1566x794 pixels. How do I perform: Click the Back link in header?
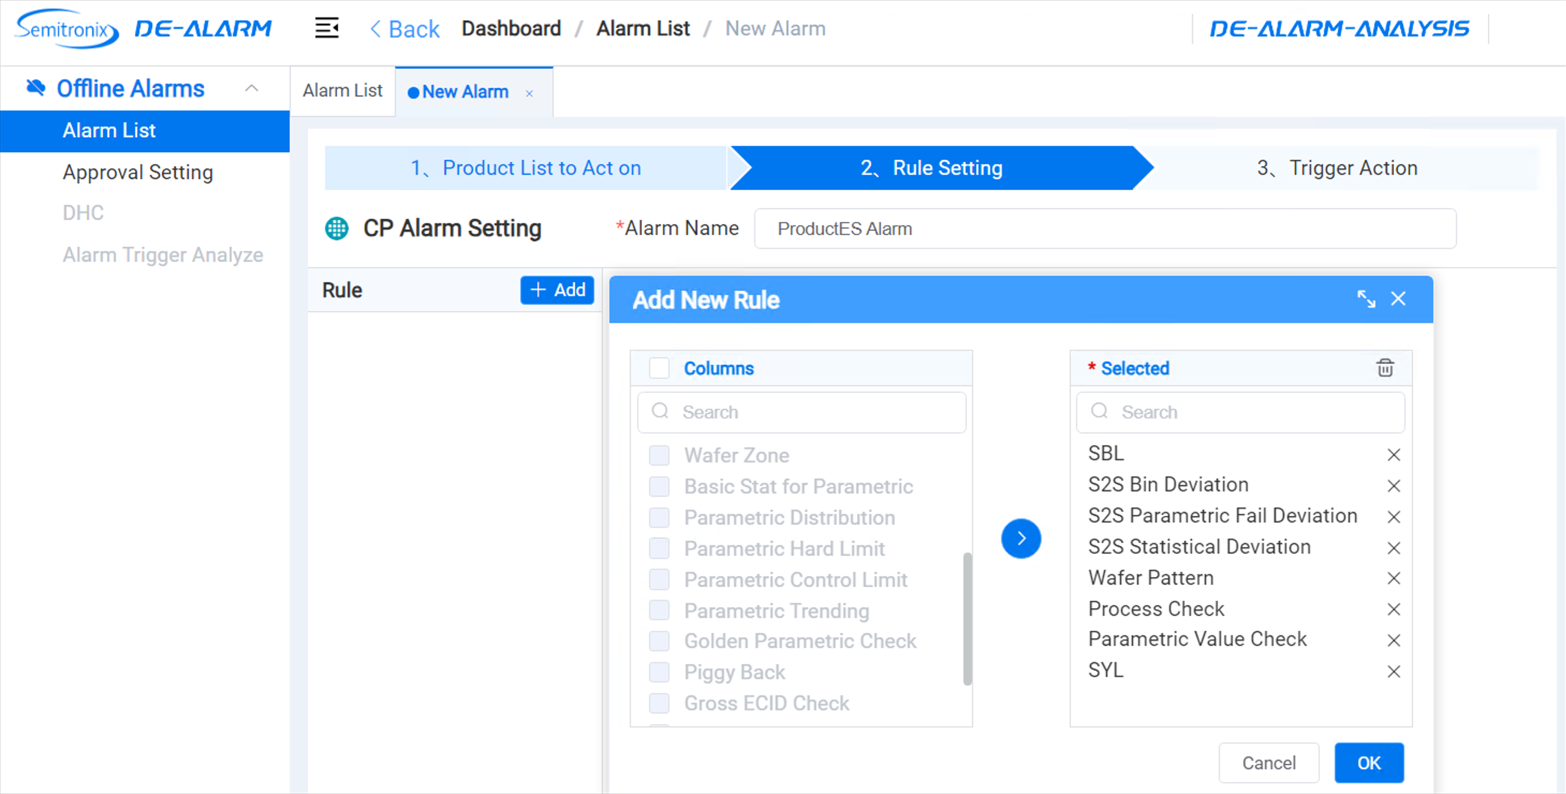(405, 29)
